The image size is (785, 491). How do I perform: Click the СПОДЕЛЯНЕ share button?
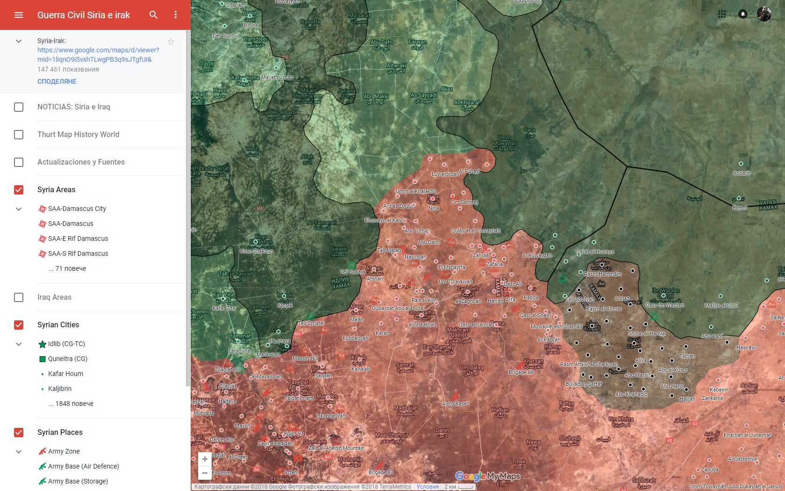click(x=57, y=81)
